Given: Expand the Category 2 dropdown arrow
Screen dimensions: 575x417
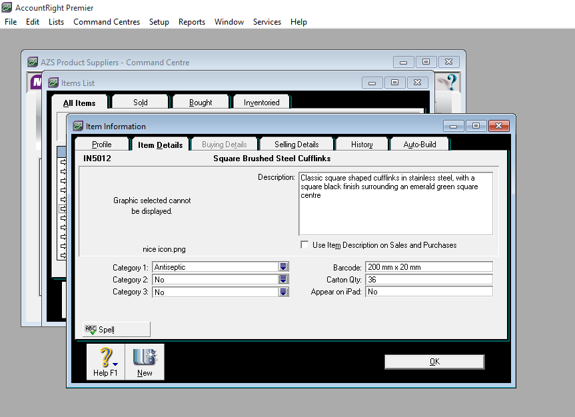Looking at the screenshot, I should pos(283,280).
